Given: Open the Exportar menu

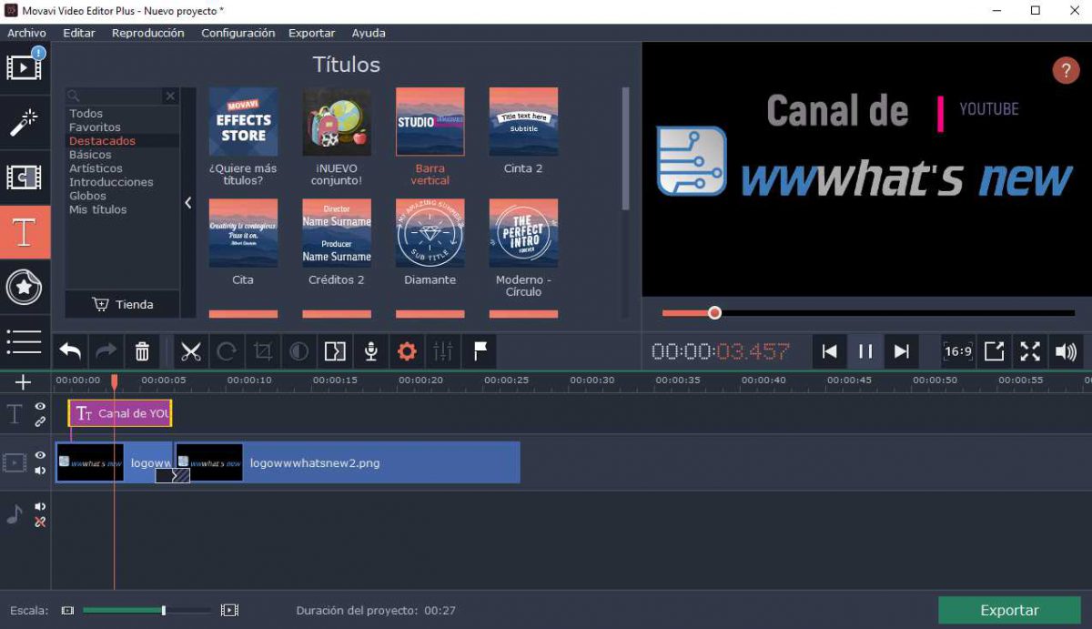Looking at the screenshot, I should 312,33.
